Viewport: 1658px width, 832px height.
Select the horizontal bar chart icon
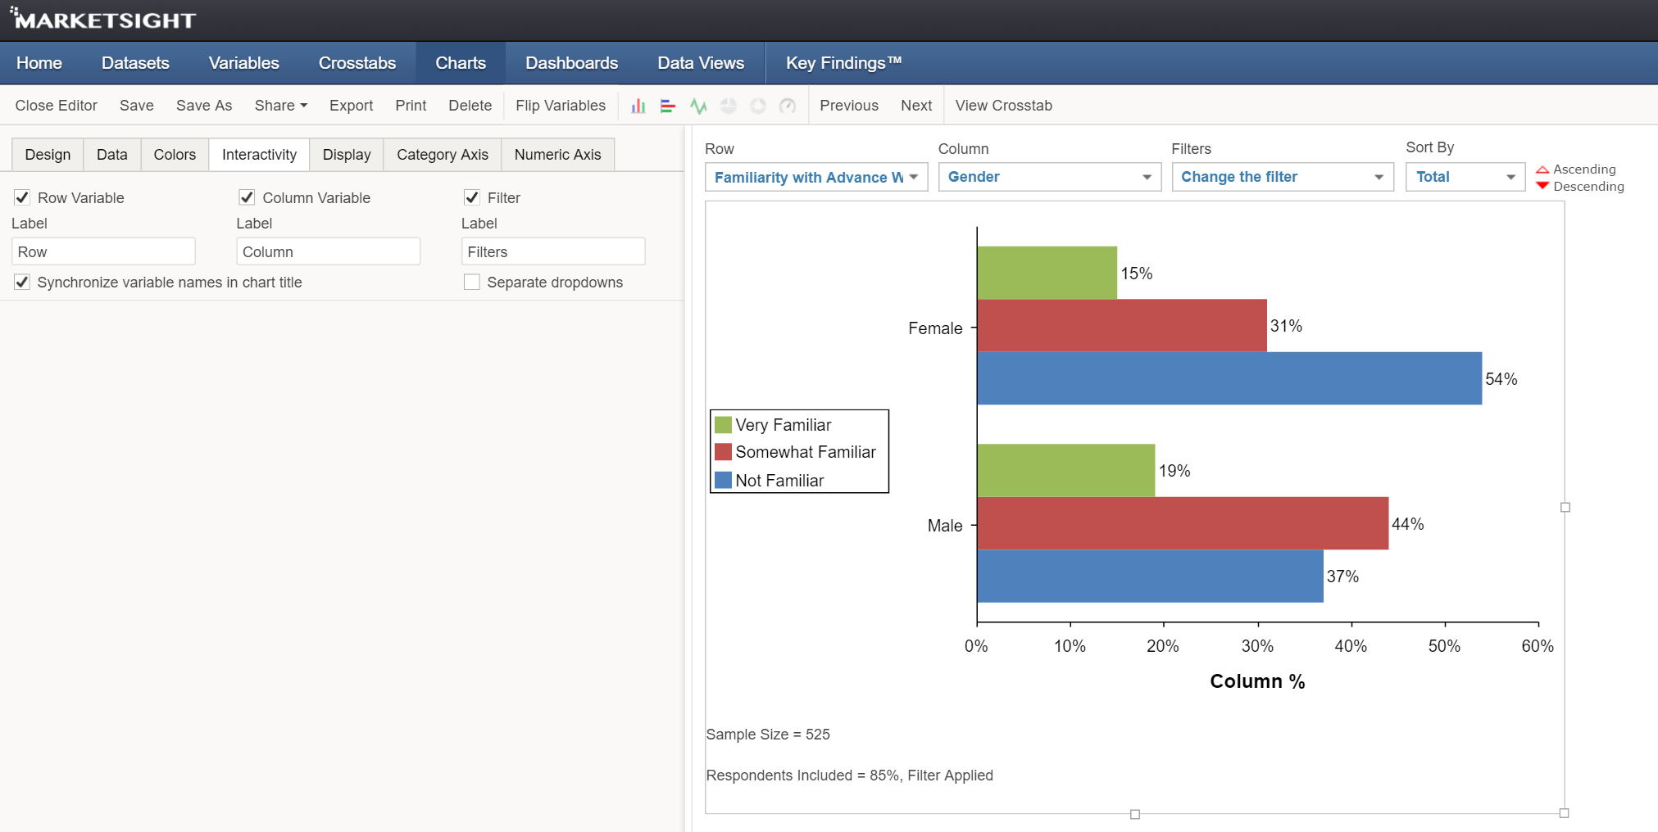click(x=668, y=106)
